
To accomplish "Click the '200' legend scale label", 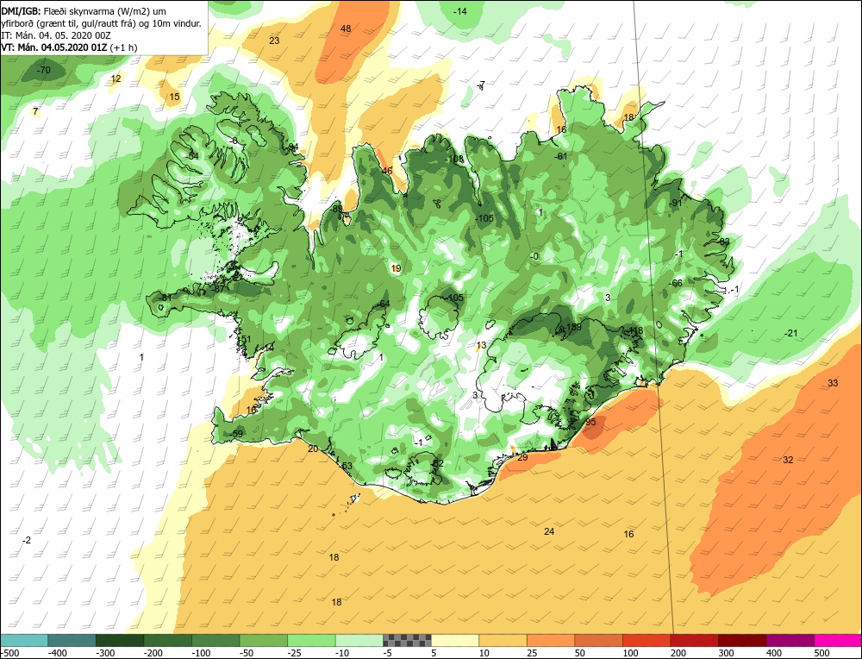I will coord(678,652).
